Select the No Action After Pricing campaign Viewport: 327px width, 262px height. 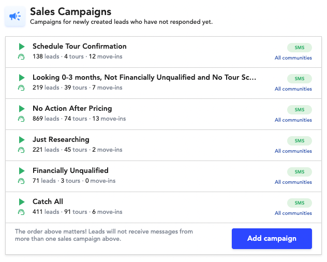72,108
